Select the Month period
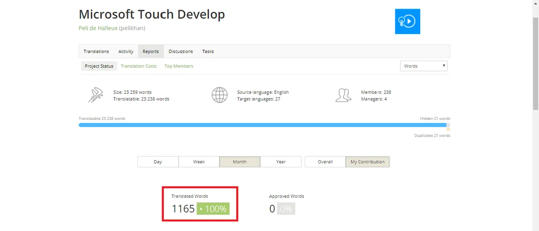Image resolution: width=539 pixels, height=231 pixels. [x=240, y=162]
